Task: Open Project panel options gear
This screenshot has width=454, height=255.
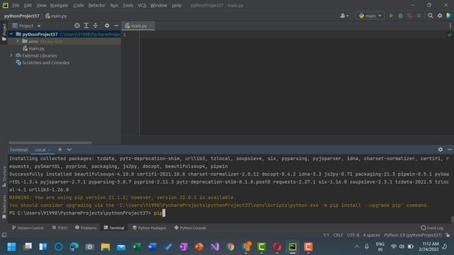Action: point(107,25)
